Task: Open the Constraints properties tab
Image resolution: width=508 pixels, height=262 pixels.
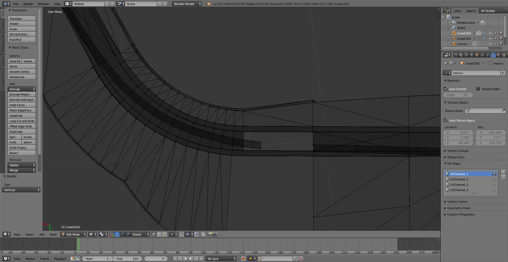Action: click(483, 55)
